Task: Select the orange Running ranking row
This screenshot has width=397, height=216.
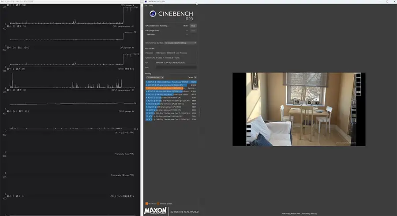Action: (x=171, y=88)
